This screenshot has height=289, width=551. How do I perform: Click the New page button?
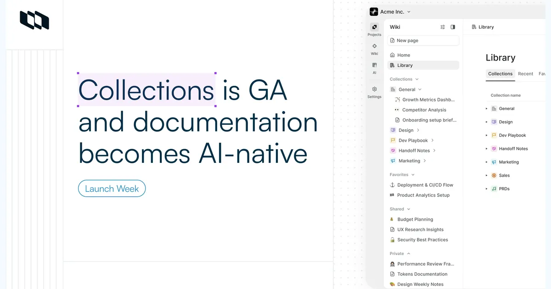[x=423, y=40]
